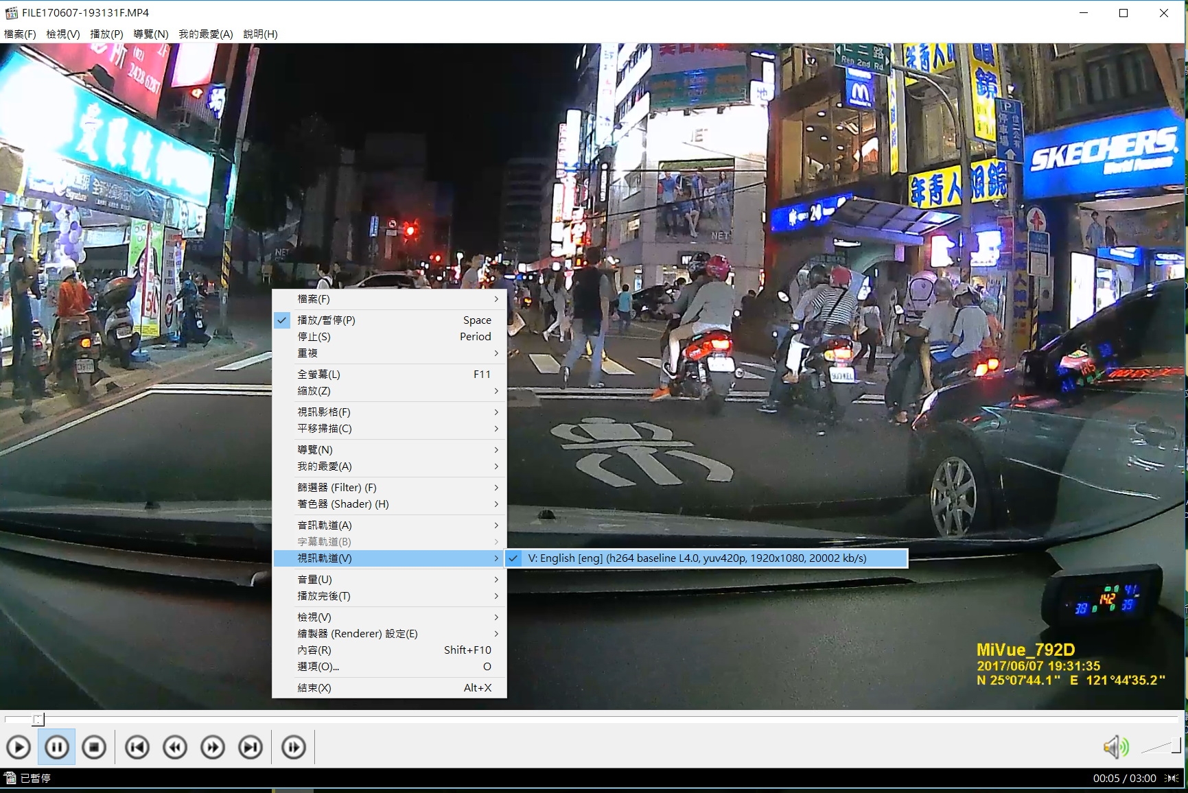Expand the 重複 submenu
Screen dimensions: 1188x793
click(x=390, y=353)
